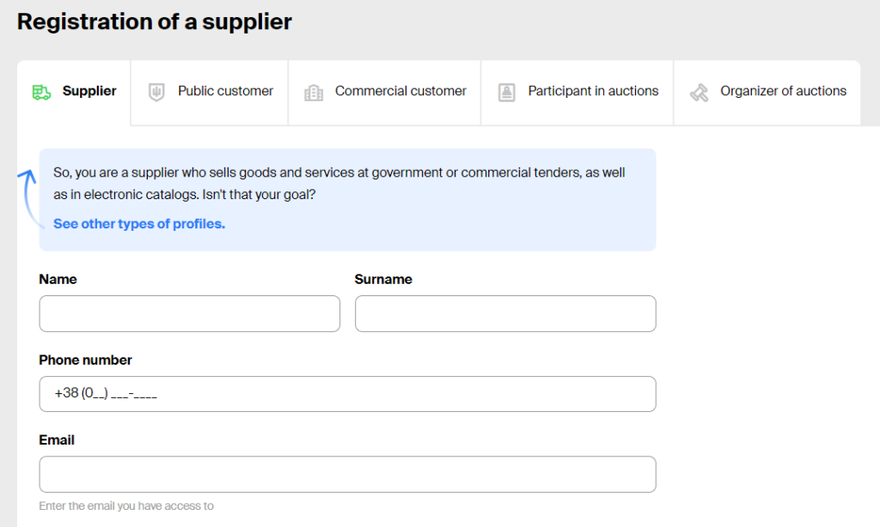The width and height of the screenshot is (880, 527).
Task: Click the 'Phone number' field label
Action: click(x=86, y=360)
